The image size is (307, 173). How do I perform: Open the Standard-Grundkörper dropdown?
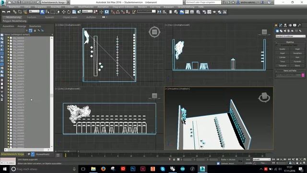coord(290,36)
